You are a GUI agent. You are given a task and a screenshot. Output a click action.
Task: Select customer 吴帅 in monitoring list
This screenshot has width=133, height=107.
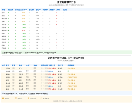[7, 89]
